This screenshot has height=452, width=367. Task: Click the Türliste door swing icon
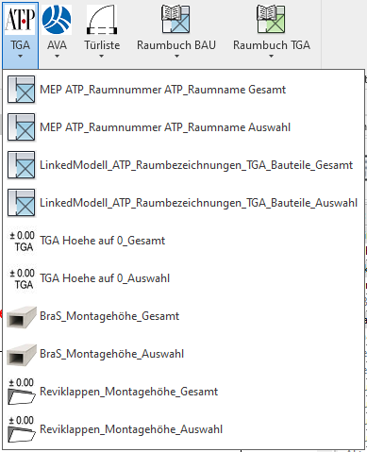coord(102,19)
